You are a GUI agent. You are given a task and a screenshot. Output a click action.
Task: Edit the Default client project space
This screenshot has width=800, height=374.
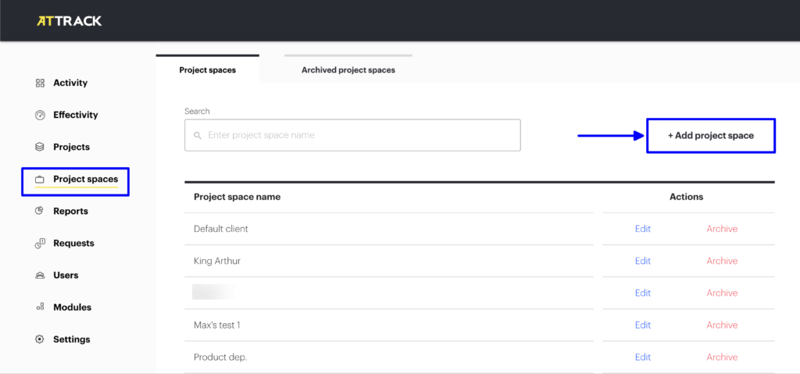tap(643, 229)
